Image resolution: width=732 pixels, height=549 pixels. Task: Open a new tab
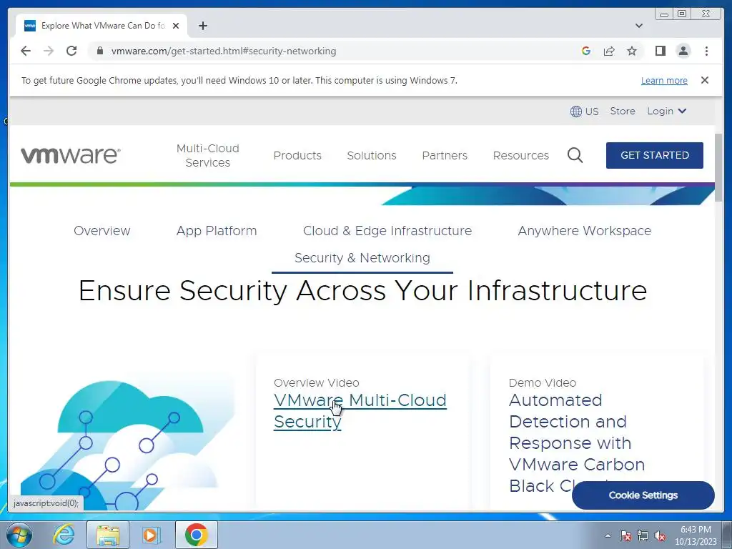tap(202, 26)
